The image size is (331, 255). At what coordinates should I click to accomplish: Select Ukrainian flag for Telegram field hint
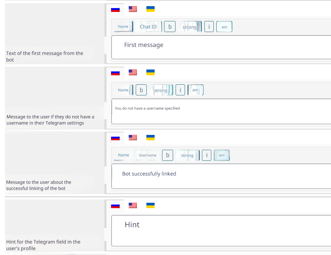[150, 205]
